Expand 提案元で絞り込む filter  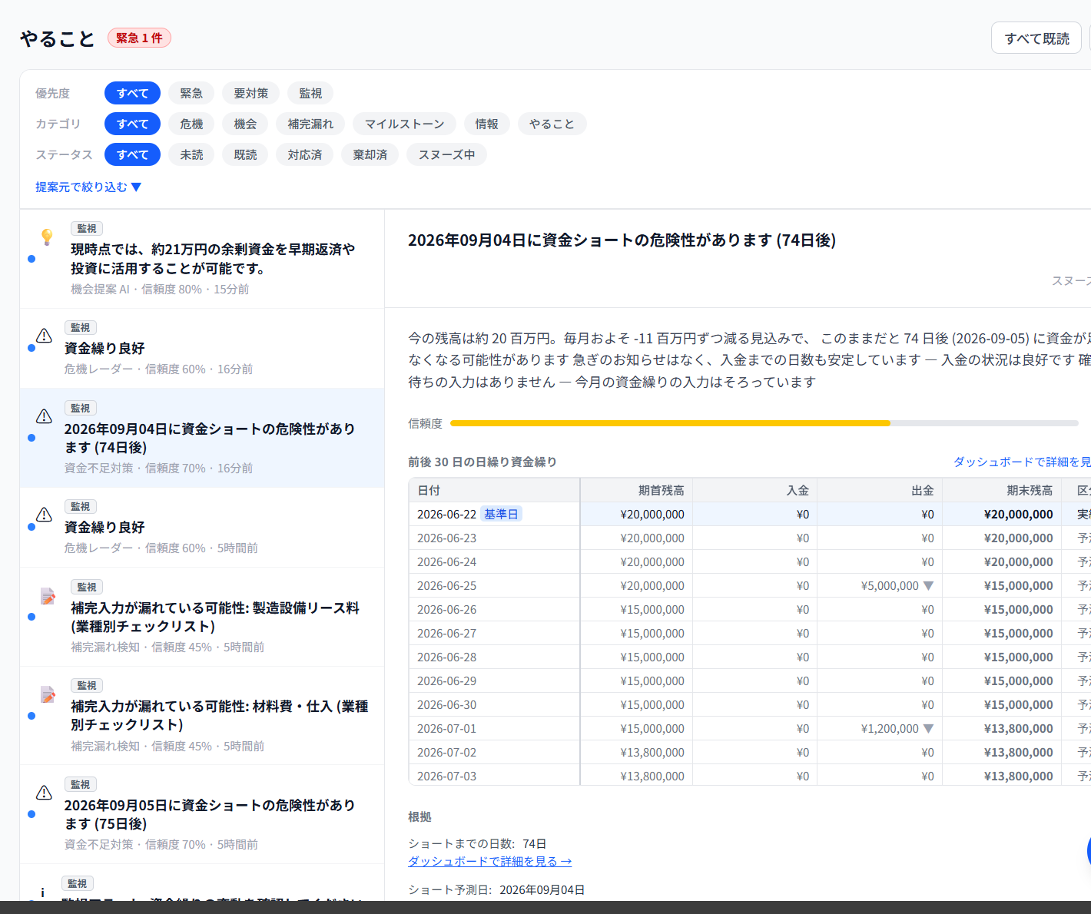tap(88, 187)
